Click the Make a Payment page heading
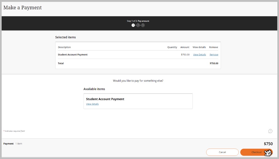The image size is (279, 159). click(x=23, y=8)
